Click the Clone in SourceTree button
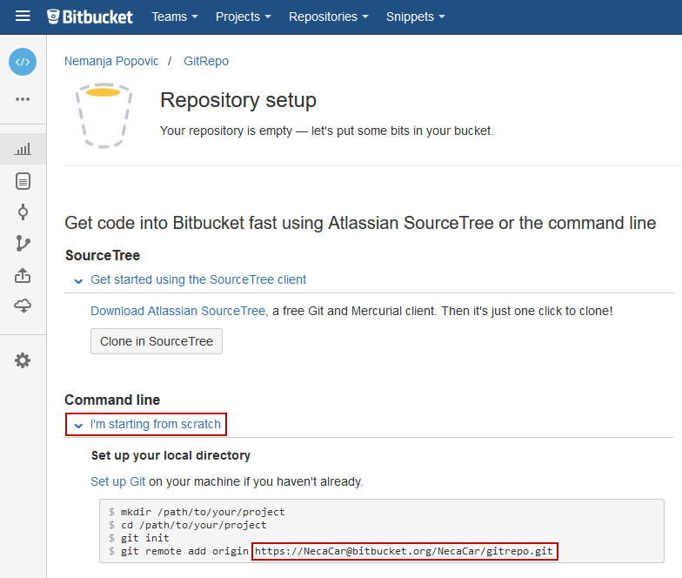This screenshot has height=578, width=682. click(x=157, y=341)
